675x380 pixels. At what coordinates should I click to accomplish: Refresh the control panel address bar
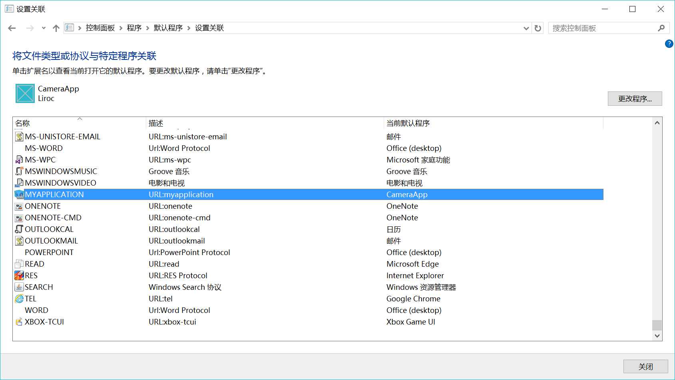click(x=538, y=28)
